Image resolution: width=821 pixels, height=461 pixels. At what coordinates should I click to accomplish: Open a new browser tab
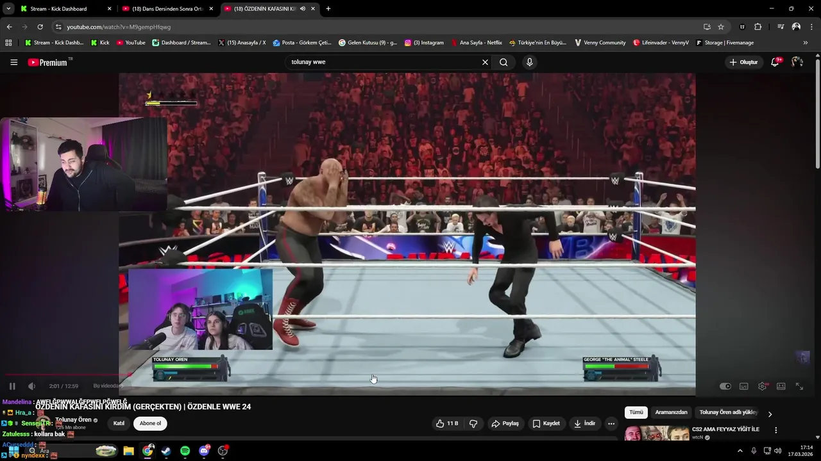pos(328,9)
